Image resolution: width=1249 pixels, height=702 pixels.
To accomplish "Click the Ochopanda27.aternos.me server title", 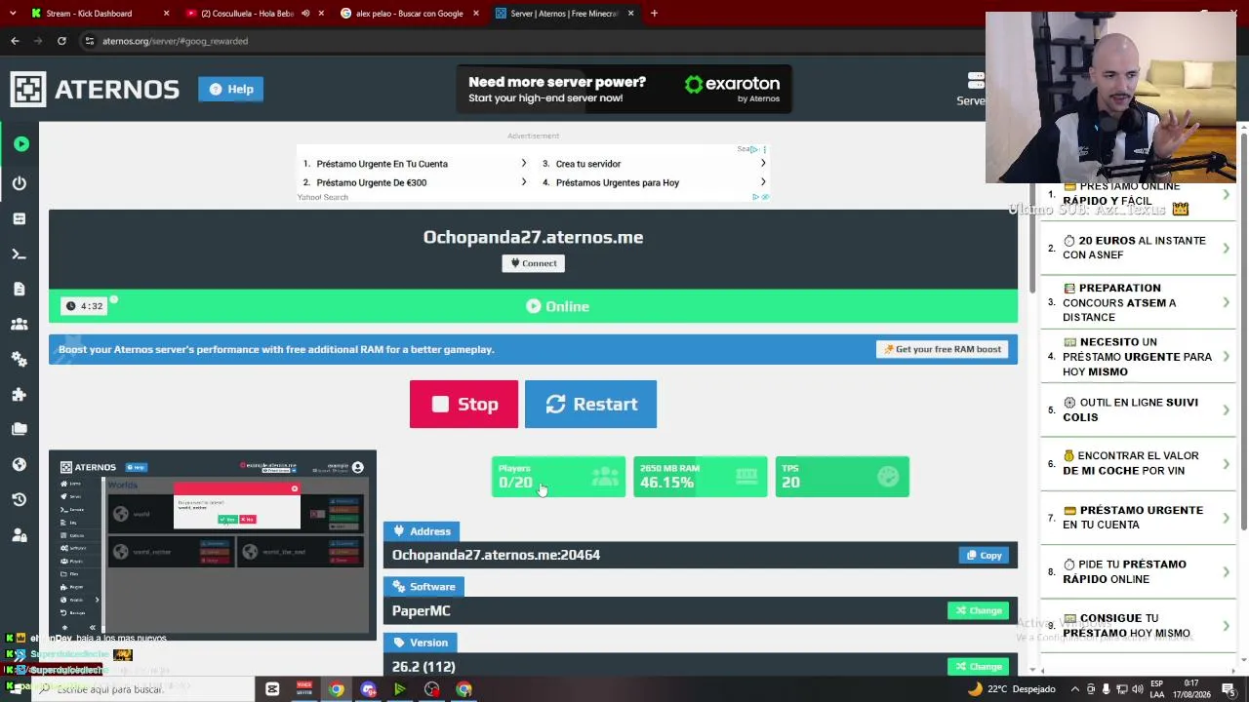I will 533,237.
